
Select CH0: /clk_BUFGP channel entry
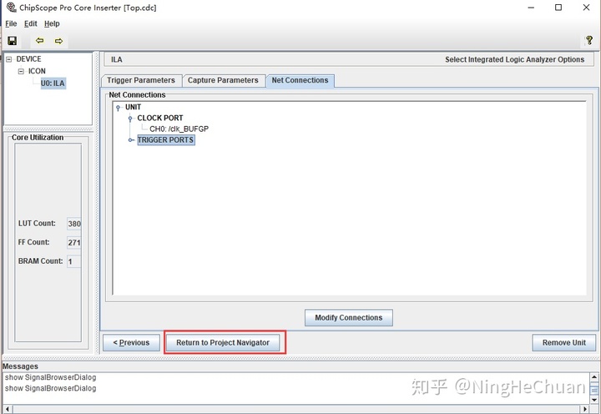(179, 129)
